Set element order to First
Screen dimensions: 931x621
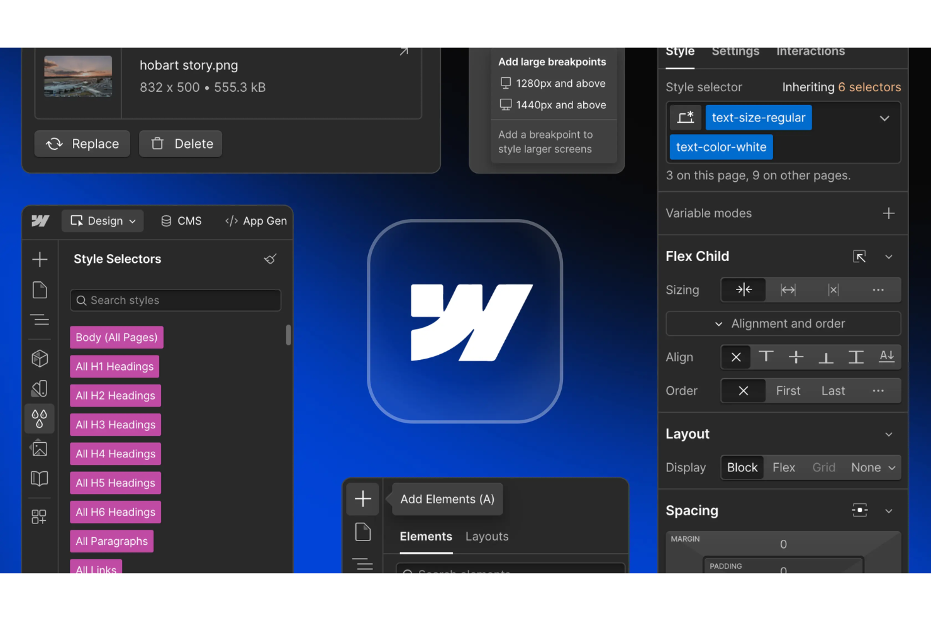(788, 390)
